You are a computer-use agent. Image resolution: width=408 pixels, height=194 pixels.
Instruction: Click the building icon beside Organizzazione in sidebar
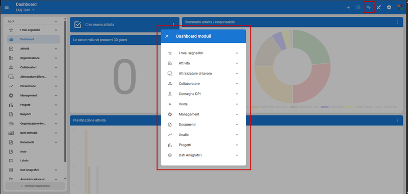(x=11, y=58)
